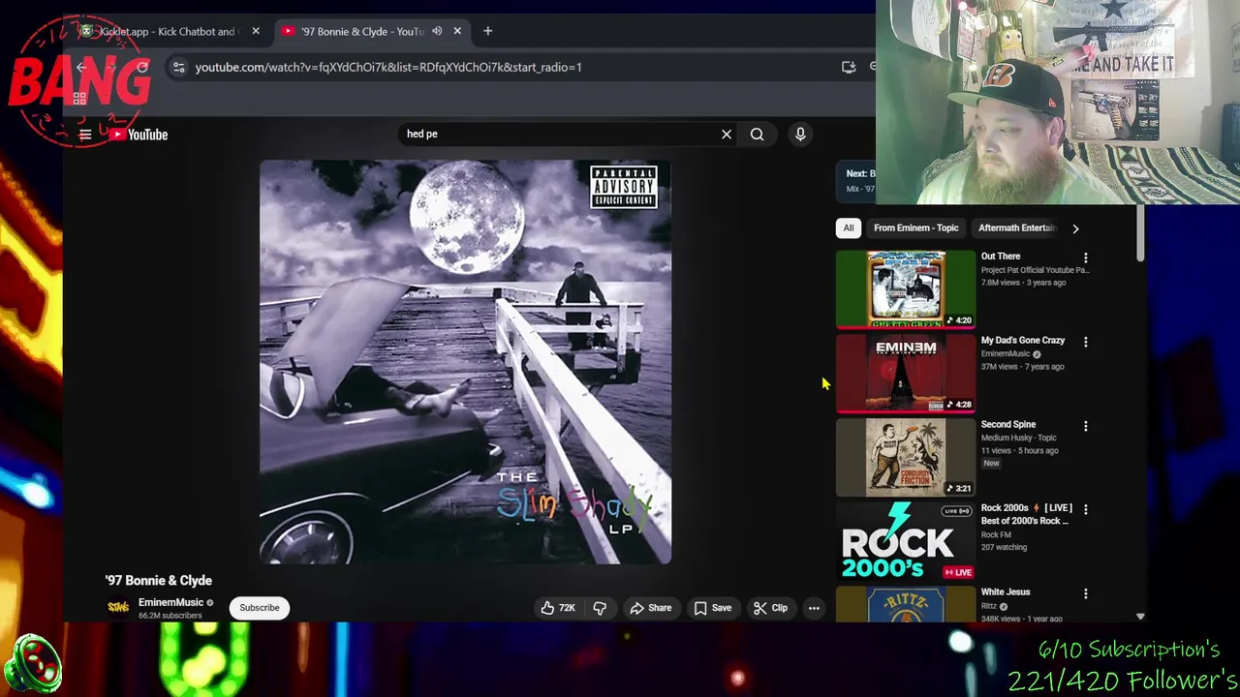This screenshot has width=1240, height=697.
Task: Open EminemMusic channel avatar
Action: [x=118, y=607]
